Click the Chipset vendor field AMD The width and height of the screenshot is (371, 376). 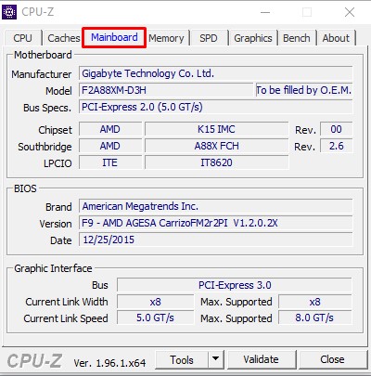click(x=110, y=129)
